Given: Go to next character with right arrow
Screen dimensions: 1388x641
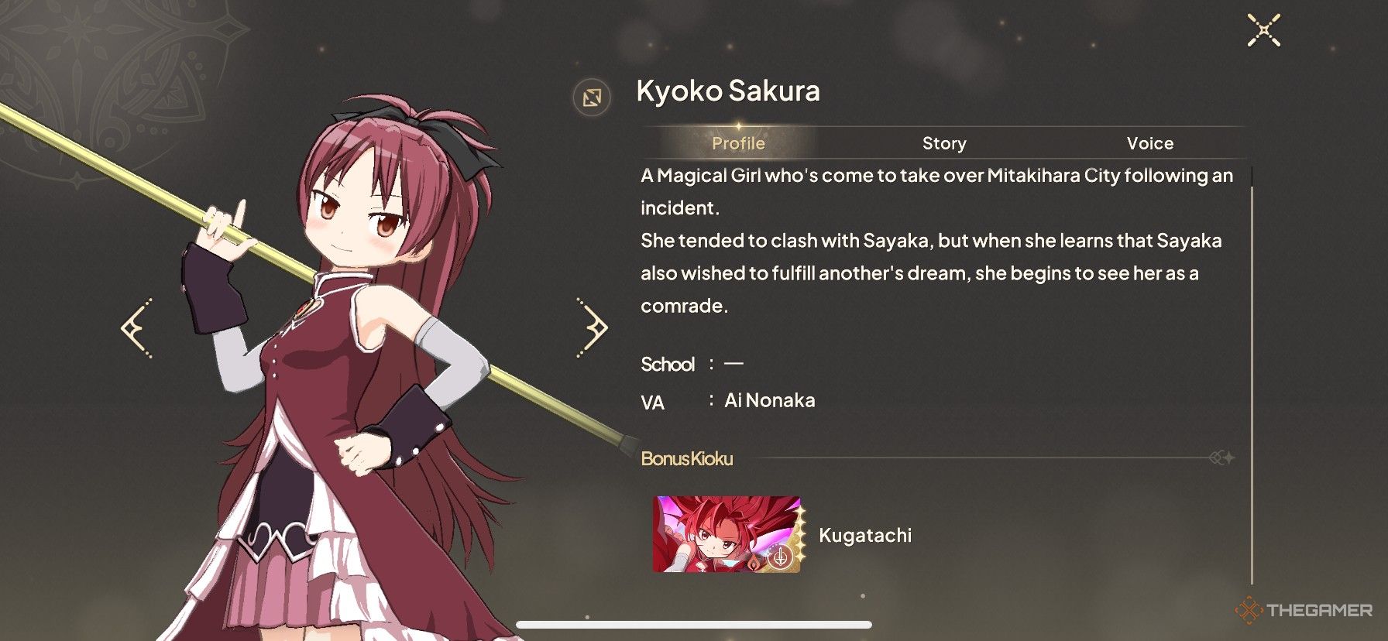Looking at the screenshot, I should [x=593, y=328].
